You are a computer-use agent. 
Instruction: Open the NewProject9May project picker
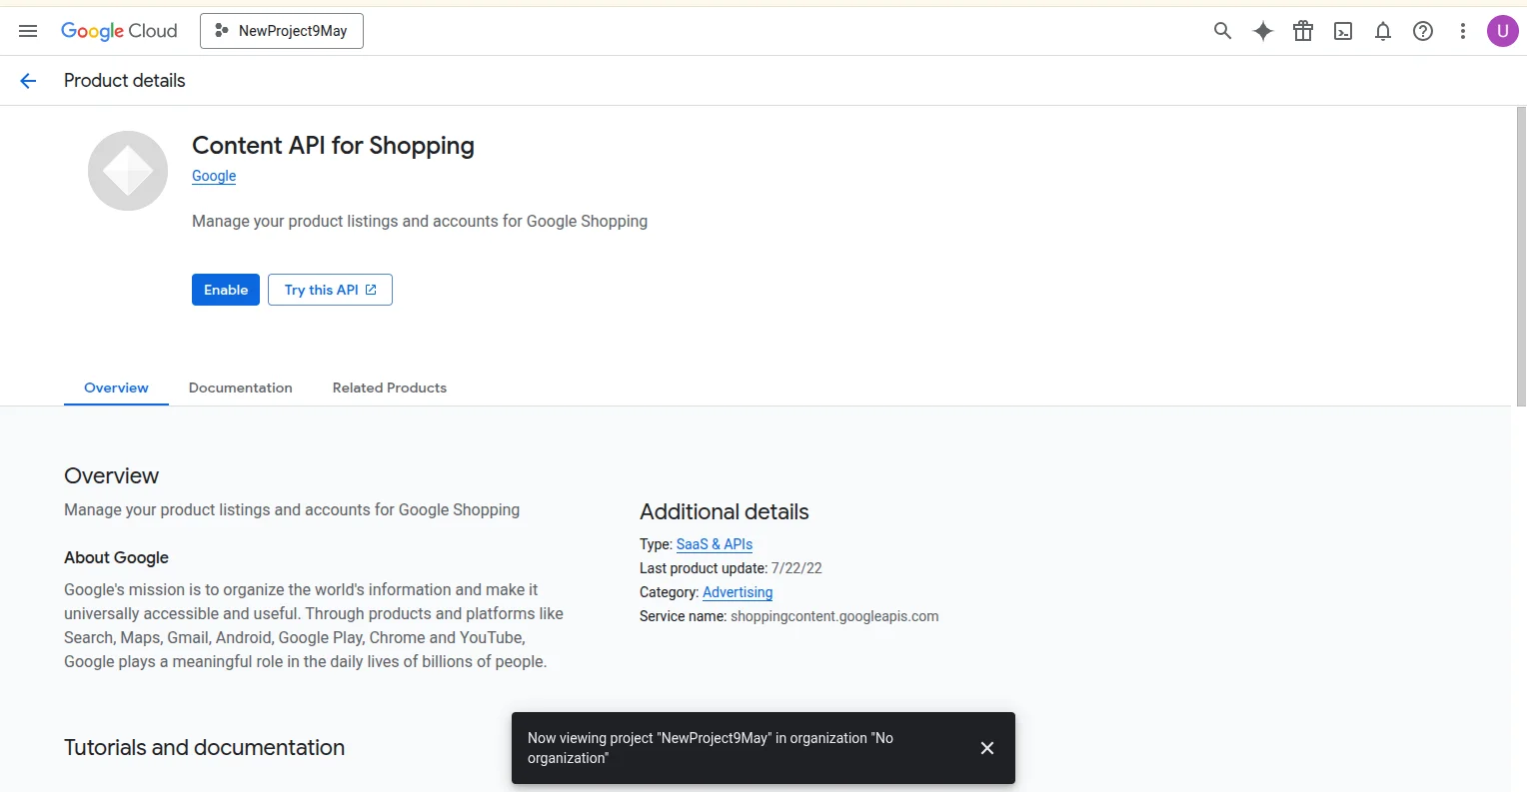tap(281, 31)
